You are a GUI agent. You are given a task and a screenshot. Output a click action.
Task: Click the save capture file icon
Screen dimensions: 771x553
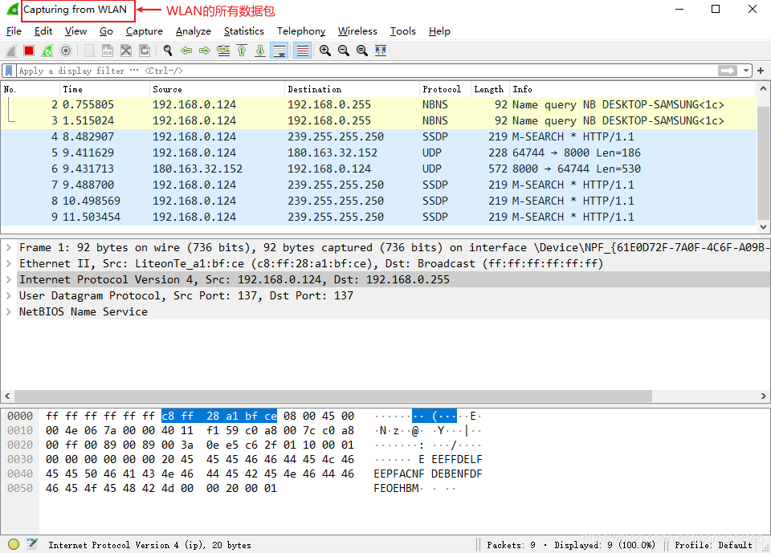click(x=107, y=51)
